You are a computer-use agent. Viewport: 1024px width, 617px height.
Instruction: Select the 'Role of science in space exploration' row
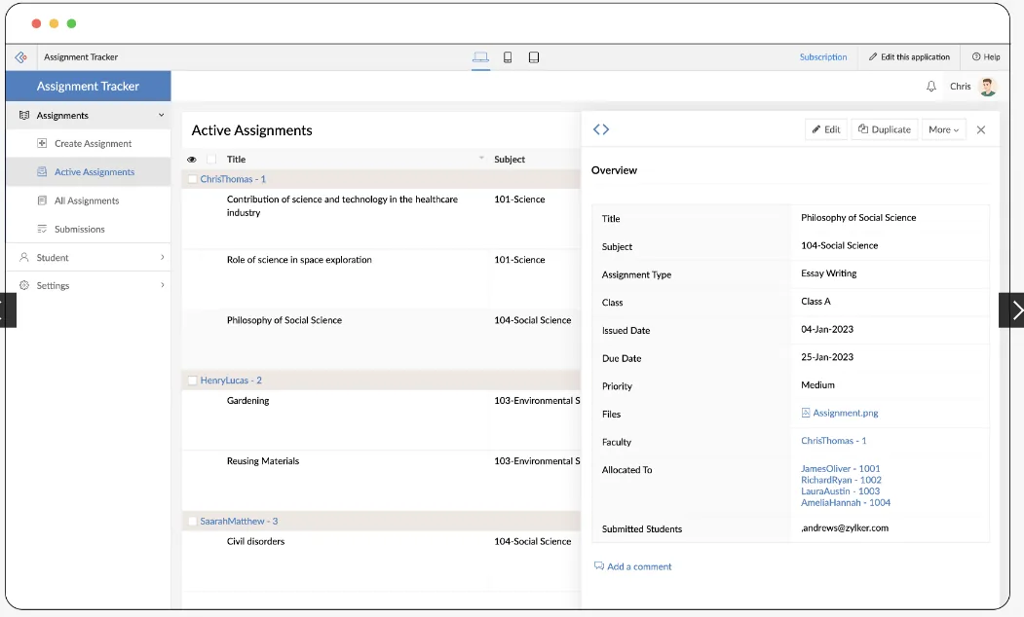381,279
